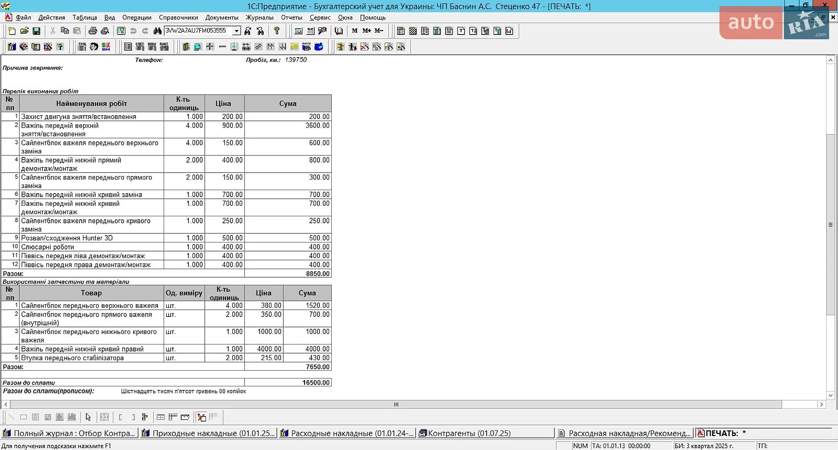This screenshot has width=838, height=450.
Task: Expand the search text dropdown arrow
Action: (x=237, y=31)
